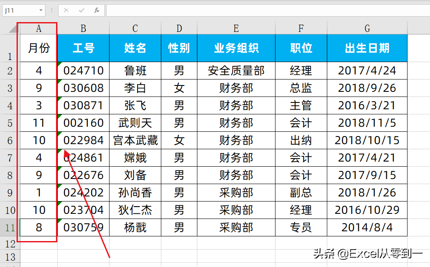Click the Select All corner triangle

(14, 28)
